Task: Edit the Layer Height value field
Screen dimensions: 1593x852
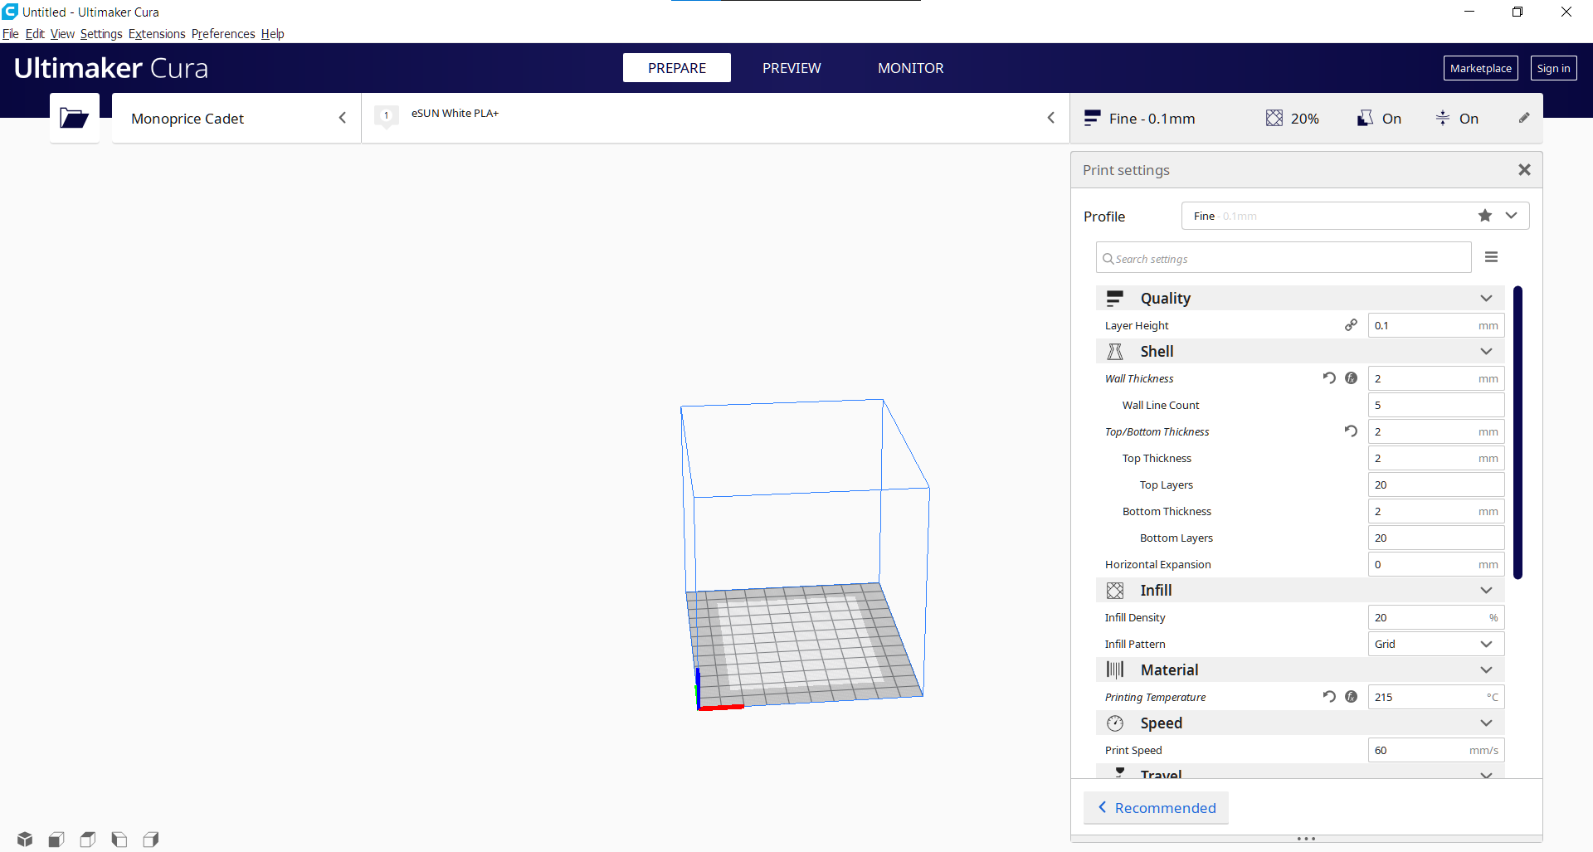Action: (1436, 325)
